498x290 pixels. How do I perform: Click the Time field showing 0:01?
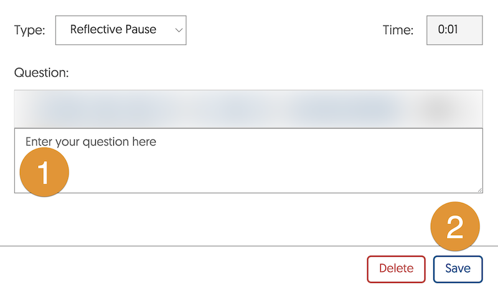pos(454,29)
